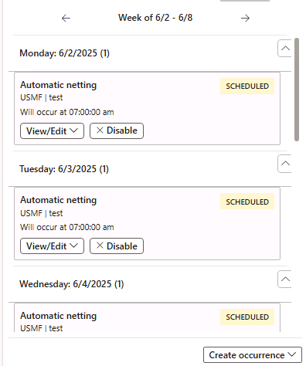This screenshot has height=366, width=306.
Task: Click the Tuesday: 6/3/2025 (1) header
Action: 64,169
